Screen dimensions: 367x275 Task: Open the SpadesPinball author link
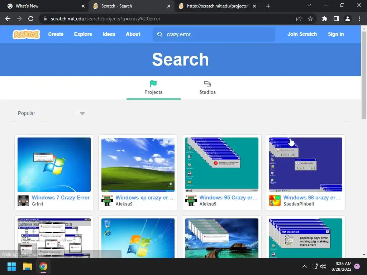click(299, 204)
